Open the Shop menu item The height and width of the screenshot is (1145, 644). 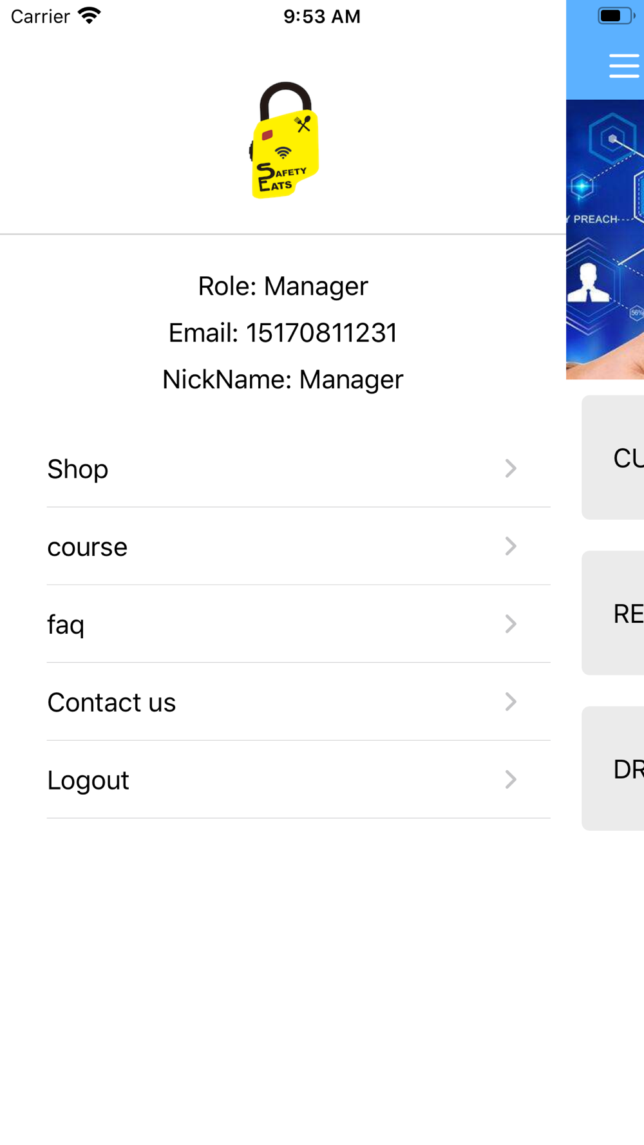299,469
